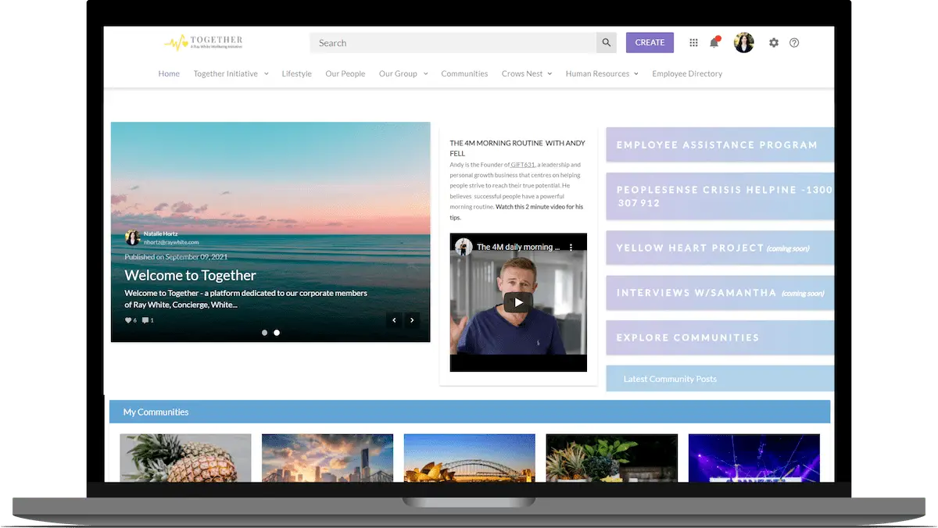Go to the previous carousel slide
938x528 pixels.
(x=394, y=319)
